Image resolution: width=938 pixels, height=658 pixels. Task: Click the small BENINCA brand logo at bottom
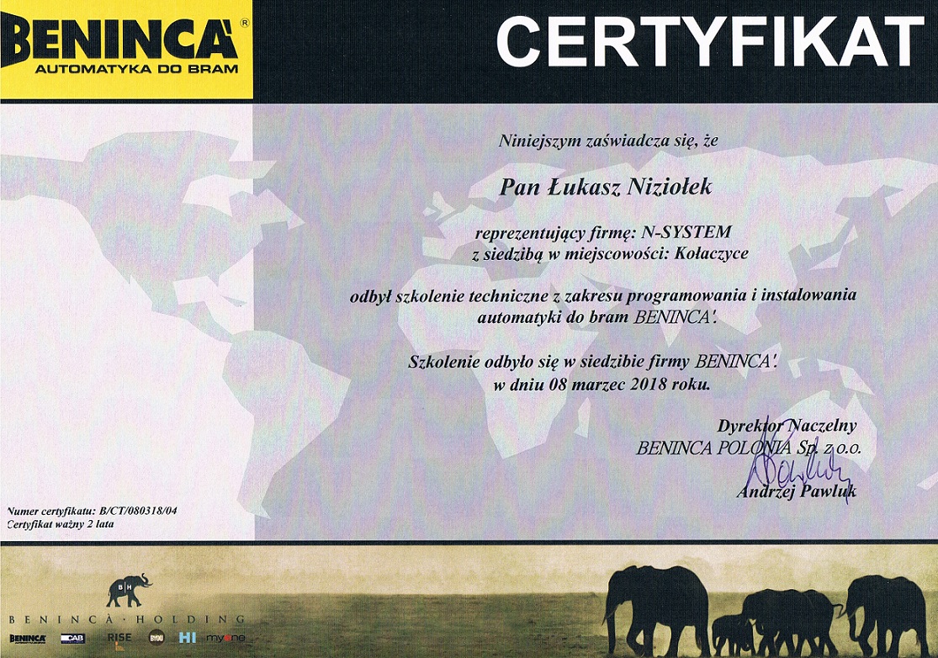(28, 639)
